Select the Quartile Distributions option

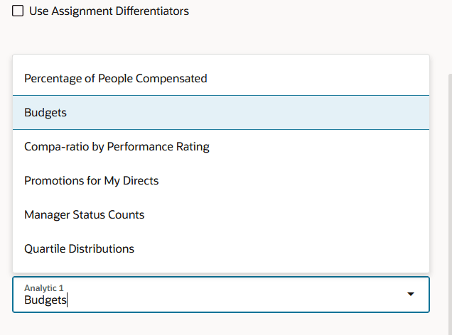(80, 248)
